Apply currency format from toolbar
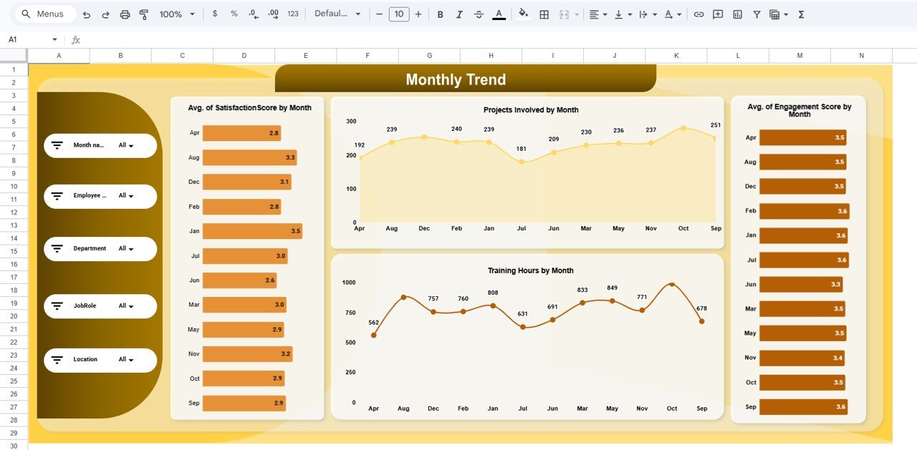Image resolution: width=917 pixels, height=450 pixels. pos(216,14)
